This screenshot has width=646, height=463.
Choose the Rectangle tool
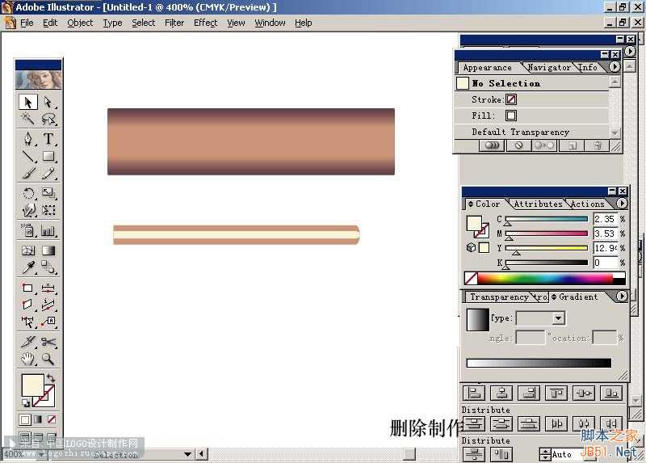click(x=48, y=156)
